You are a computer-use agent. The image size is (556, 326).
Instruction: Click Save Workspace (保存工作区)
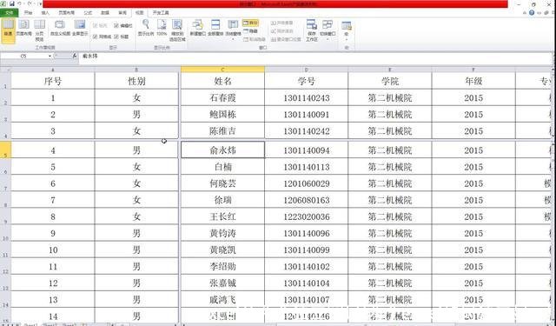click(312, 30)
